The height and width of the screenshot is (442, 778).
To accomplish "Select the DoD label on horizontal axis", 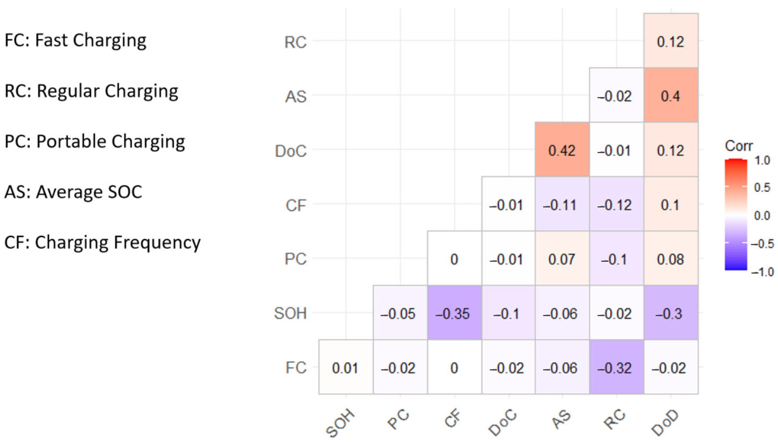I will pos(665,423).
